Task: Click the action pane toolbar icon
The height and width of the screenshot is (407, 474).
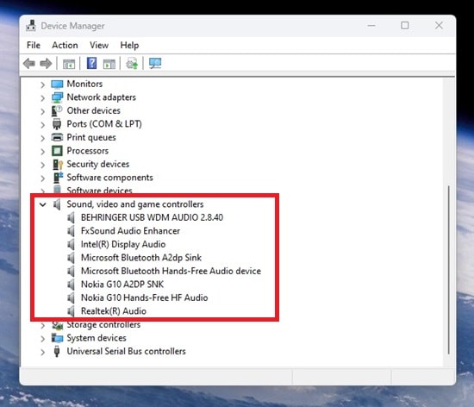Action: tap(109, 64)
